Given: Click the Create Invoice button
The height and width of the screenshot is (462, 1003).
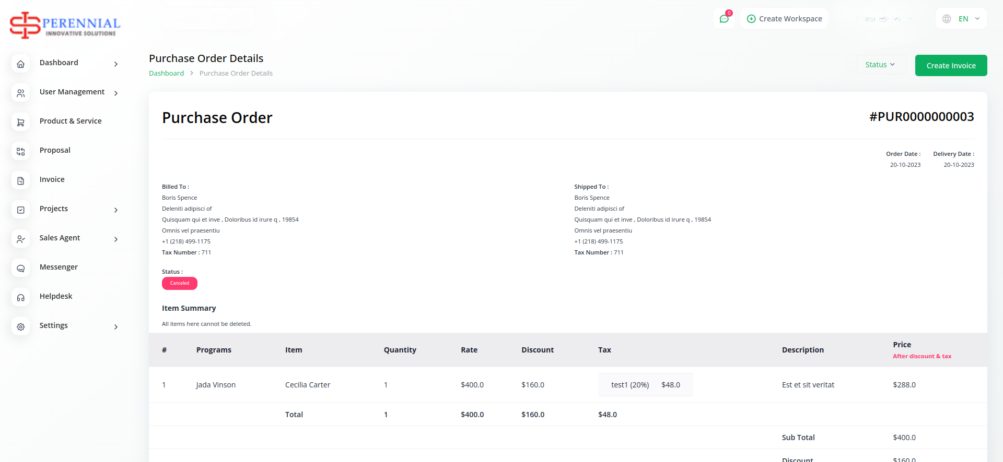Looking at the screenshot, I should pos(951,66).
